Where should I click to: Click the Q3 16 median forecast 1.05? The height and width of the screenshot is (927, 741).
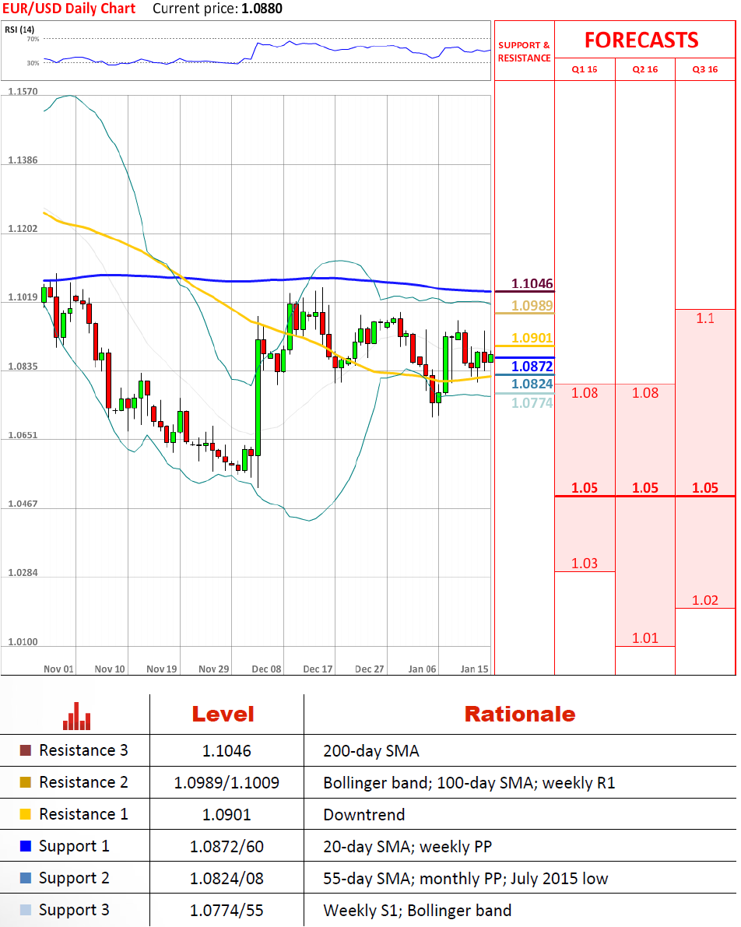[705, 488]
